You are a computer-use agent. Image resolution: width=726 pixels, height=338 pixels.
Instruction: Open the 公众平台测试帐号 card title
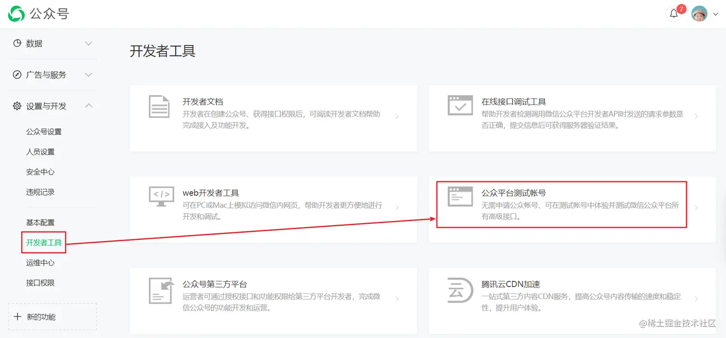(514, 193)
